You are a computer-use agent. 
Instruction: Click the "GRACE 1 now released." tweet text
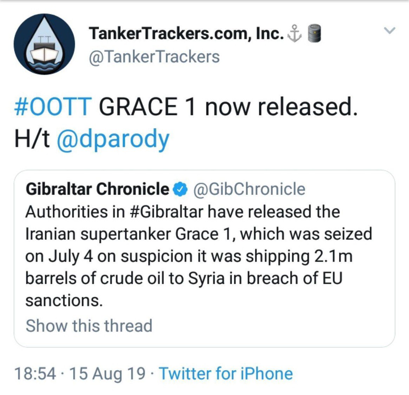coord(228,107)
